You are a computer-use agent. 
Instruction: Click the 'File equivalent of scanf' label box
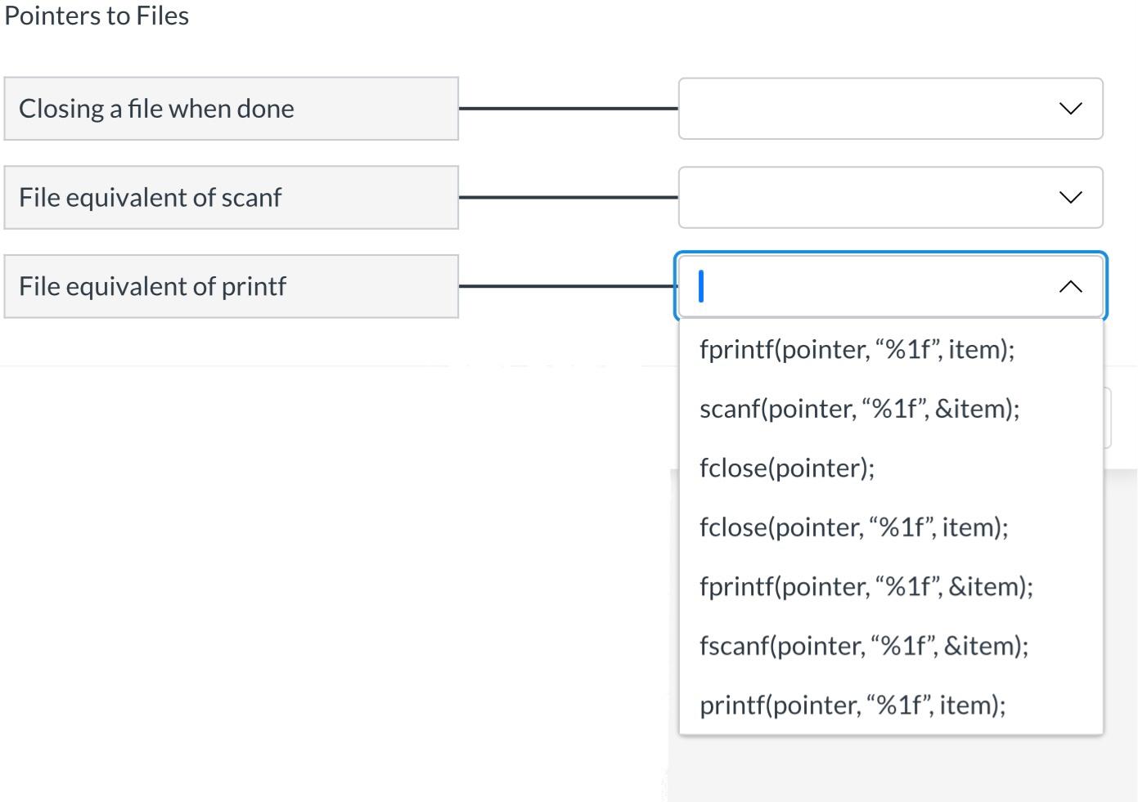[232, 196]
